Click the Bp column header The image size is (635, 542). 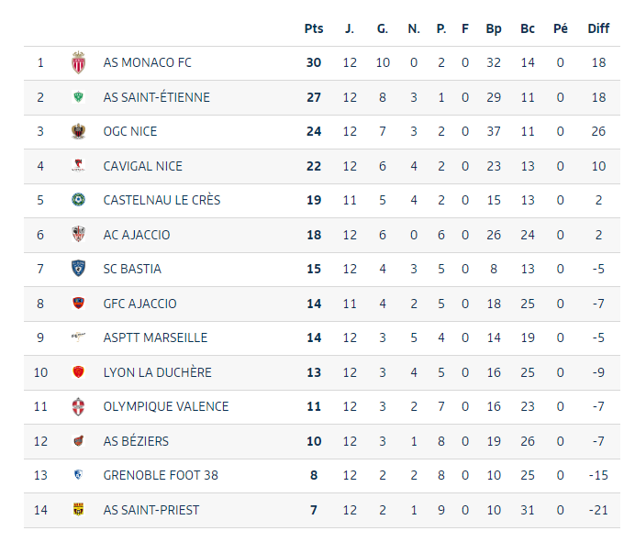494,28
